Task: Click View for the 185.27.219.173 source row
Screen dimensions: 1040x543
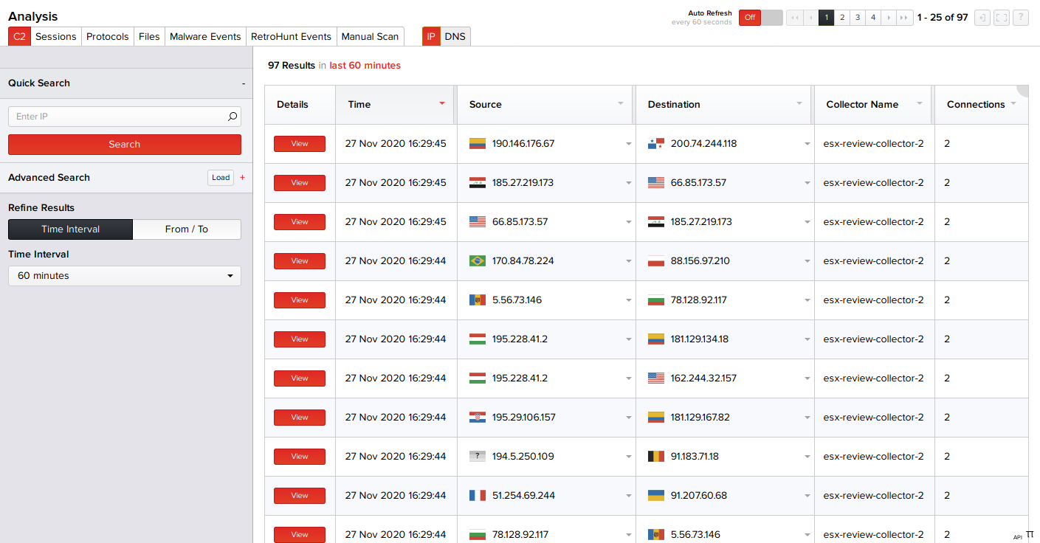Action: point(300,183)
